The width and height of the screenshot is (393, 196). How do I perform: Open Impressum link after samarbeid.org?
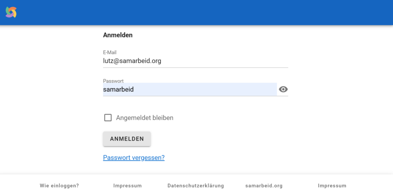pos(332,186)
